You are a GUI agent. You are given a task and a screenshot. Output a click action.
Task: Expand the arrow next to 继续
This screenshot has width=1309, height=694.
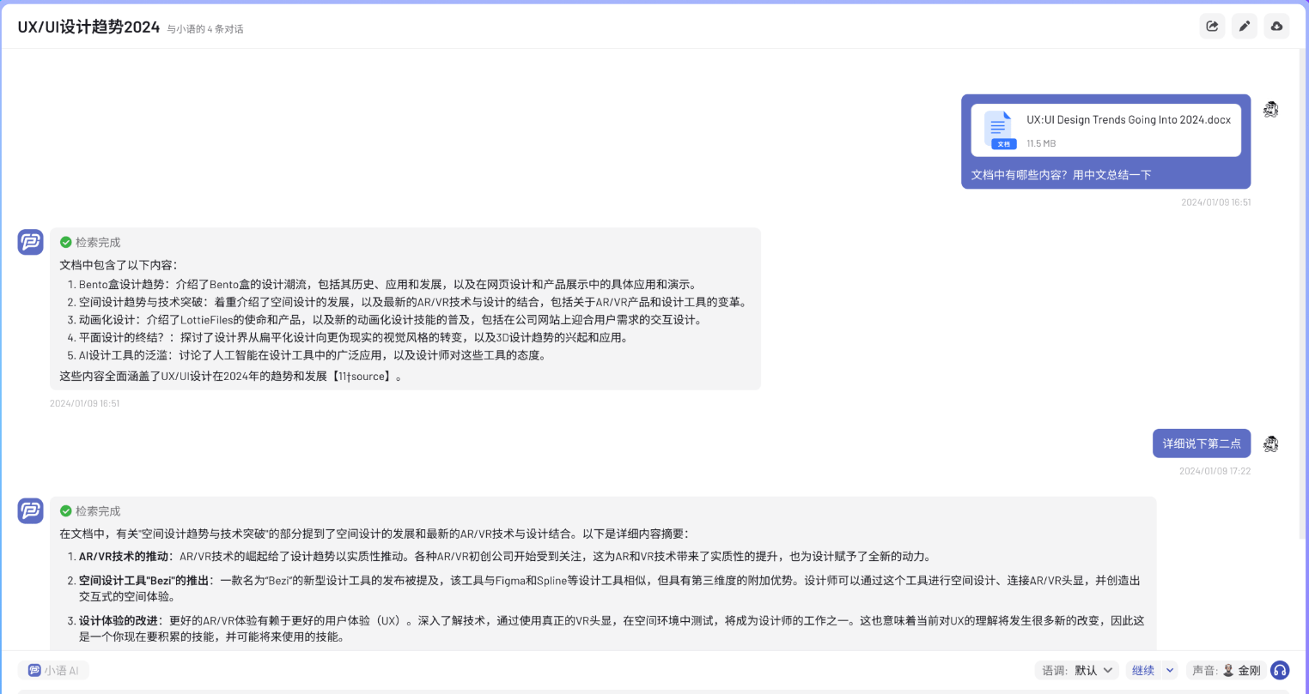(1170, 670)
